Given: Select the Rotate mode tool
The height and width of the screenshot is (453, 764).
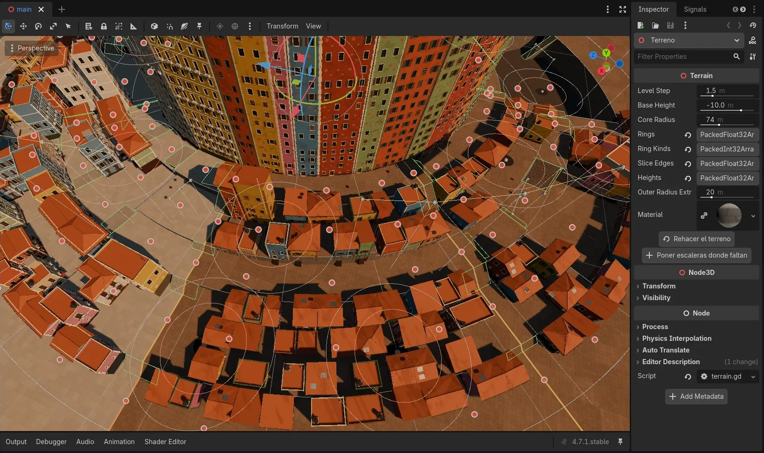Looking at the screenshot, I should [x=38, y=26].
